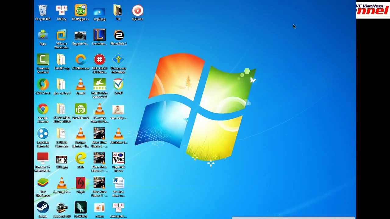Select Nhac Khuc Bolero 2 video

[x=99, y=162]
